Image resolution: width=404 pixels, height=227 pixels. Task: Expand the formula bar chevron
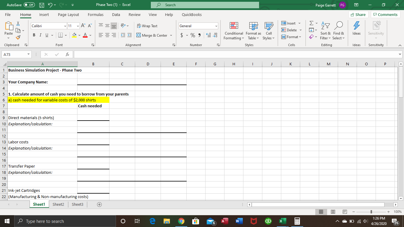point(400,54)
